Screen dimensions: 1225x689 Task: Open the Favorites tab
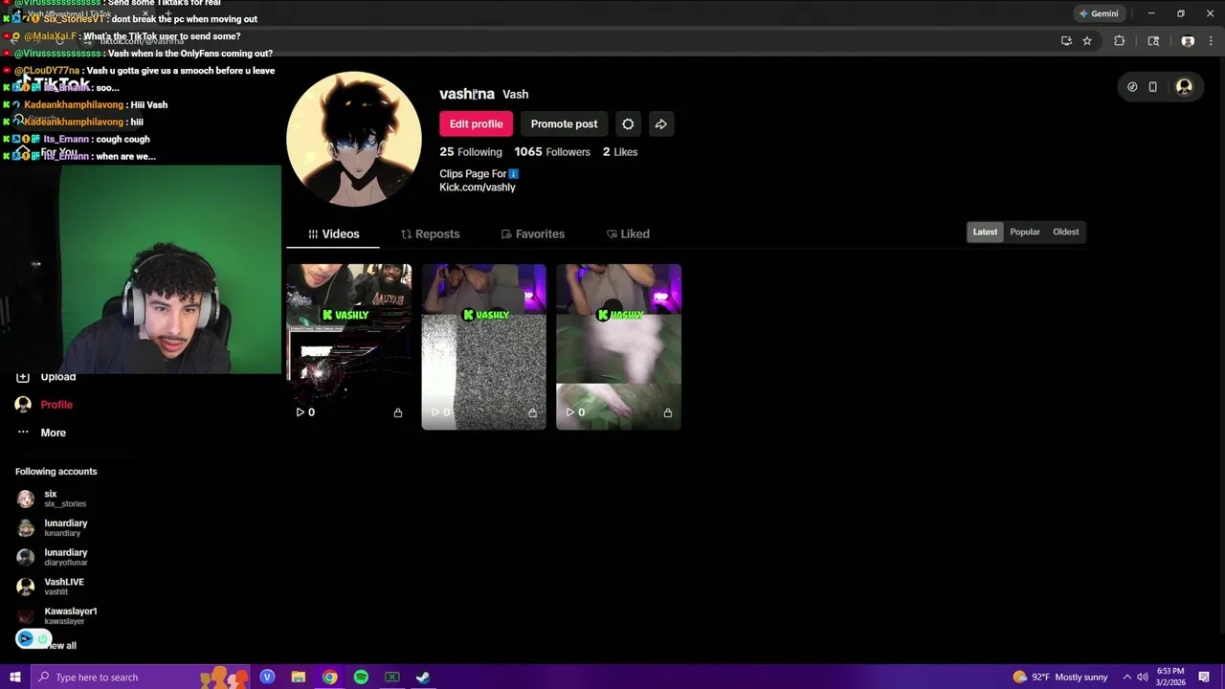pos(533,234)
